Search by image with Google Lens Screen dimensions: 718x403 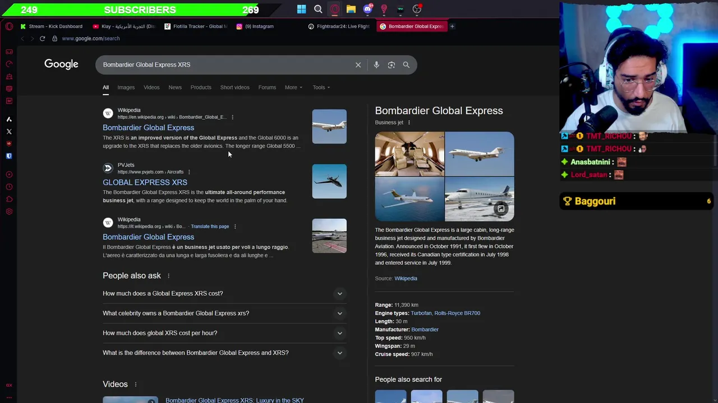pos(392,65)
